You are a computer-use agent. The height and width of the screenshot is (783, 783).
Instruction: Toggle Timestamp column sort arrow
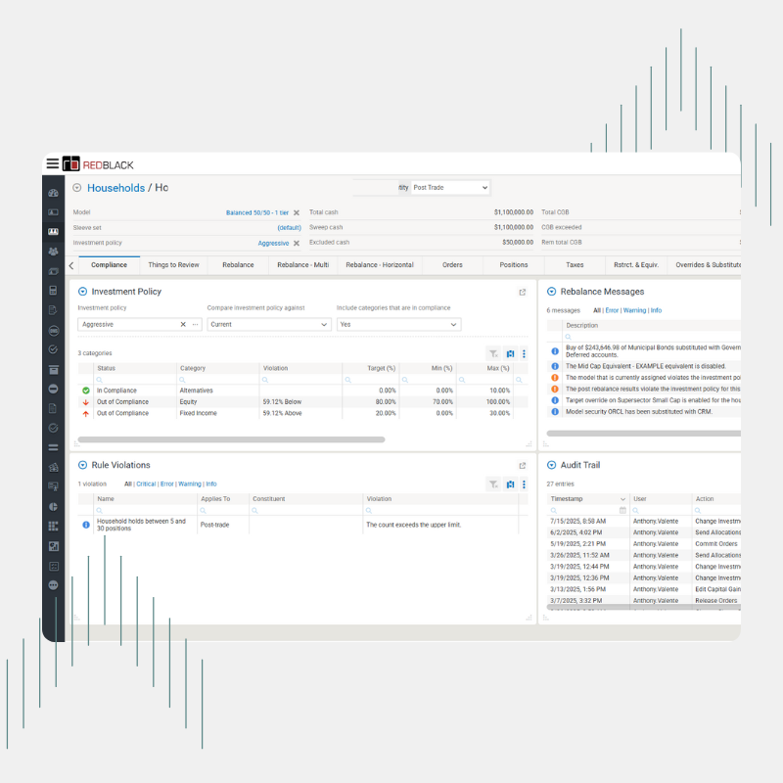pyautogui.click(x=622, y=499)
